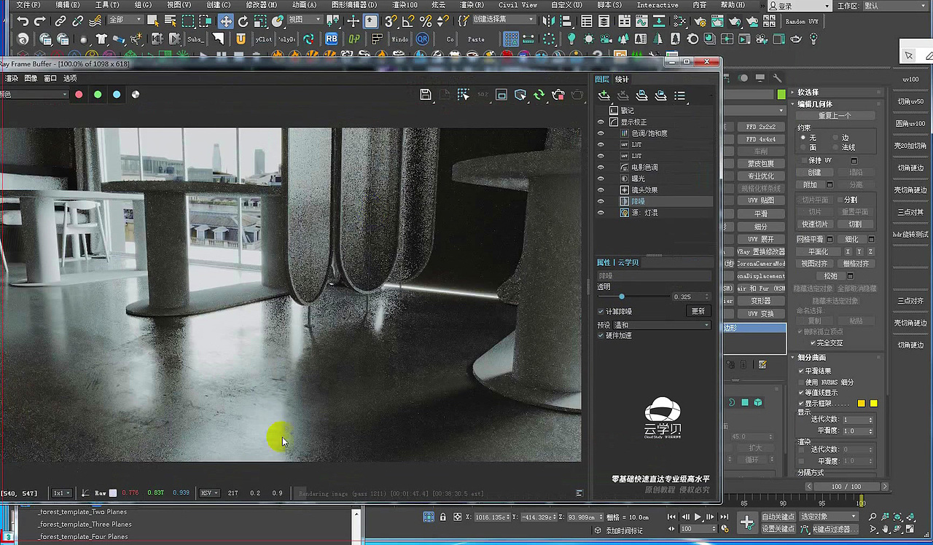
Task: Toggle the 计算降噪 checkbox
Action: [601, 311]
